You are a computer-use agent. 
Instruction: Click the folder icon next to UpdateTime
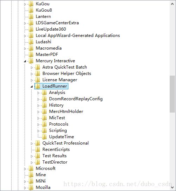44,137
